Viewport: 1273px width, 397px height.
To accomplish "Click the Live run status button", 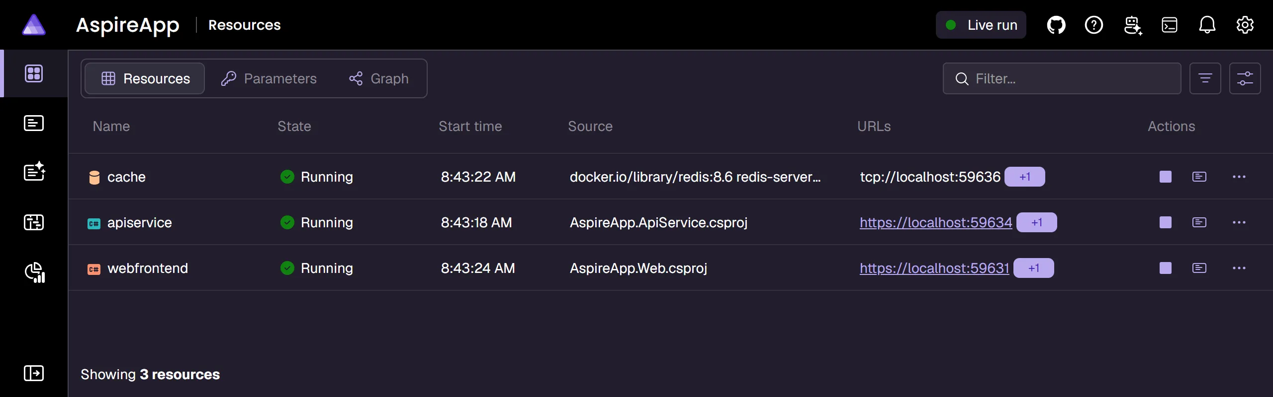I will point(981,25).
